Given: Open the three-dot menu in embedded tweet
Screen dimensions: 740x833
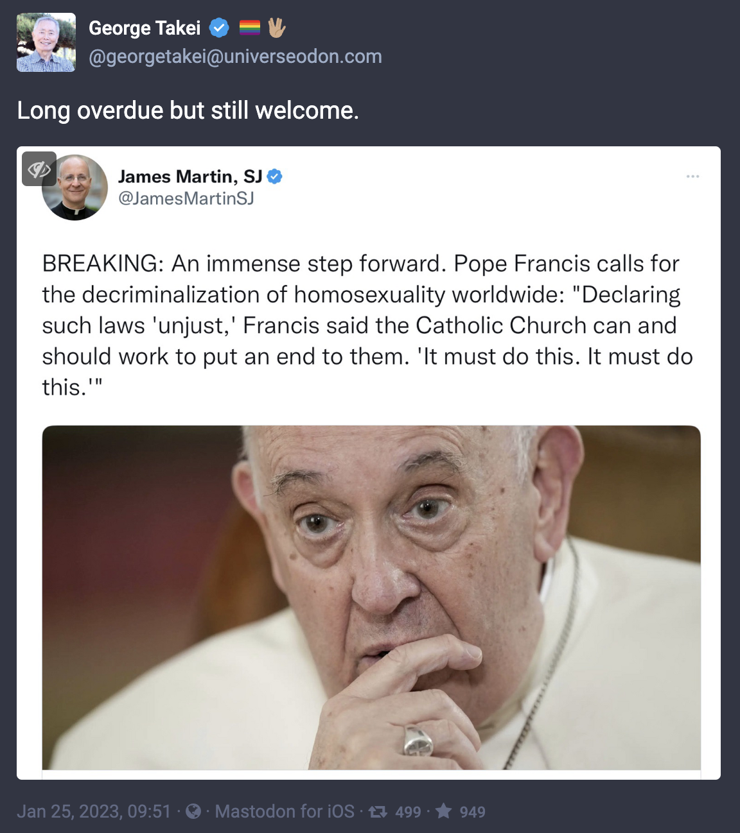Looking at the screenshot, I should (x=692, y=176).
